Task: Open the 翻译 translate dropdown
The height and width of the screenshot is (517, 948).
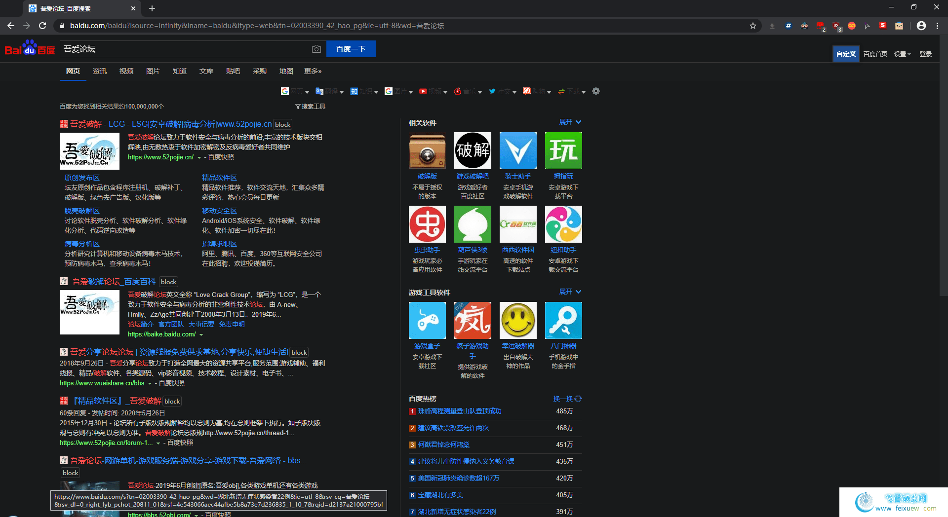Action: click(x=330, y=91)
